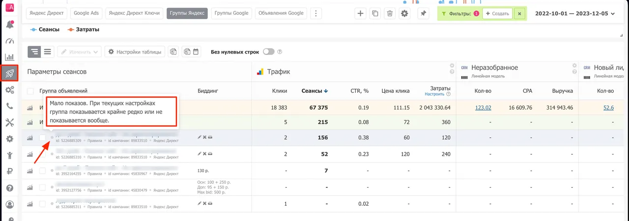
Task: Click the help icon next to Без нулевых строк
Action: click(x=280, y=52)
